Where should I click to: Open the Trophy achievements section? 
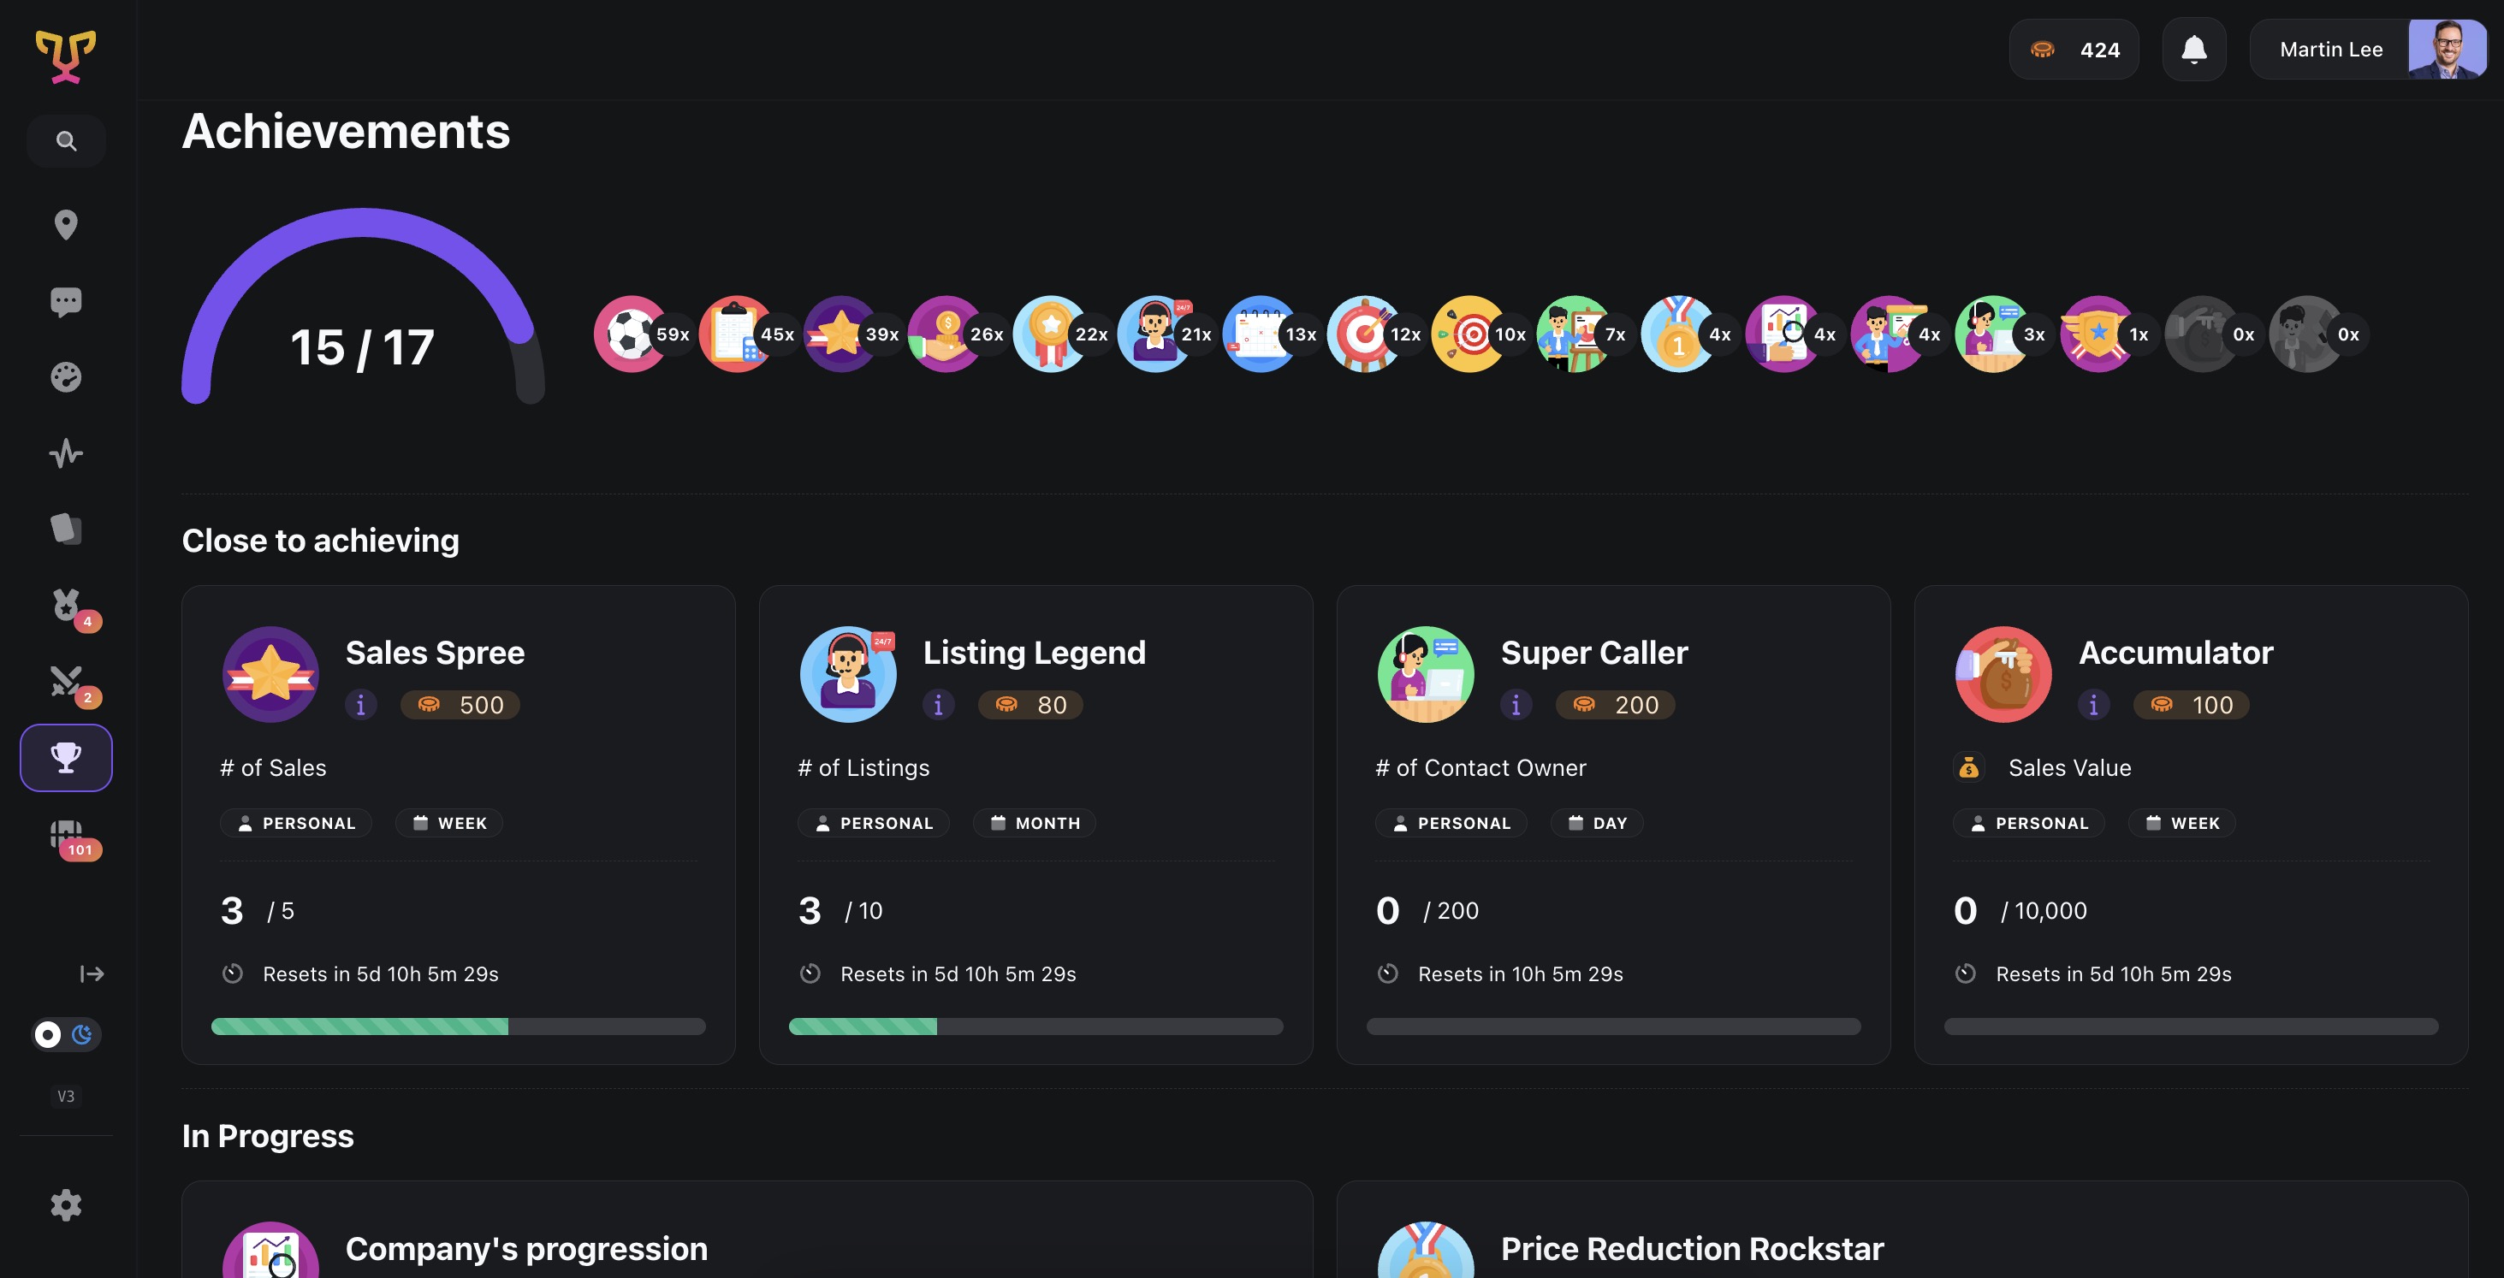click(x=65, y=757)
